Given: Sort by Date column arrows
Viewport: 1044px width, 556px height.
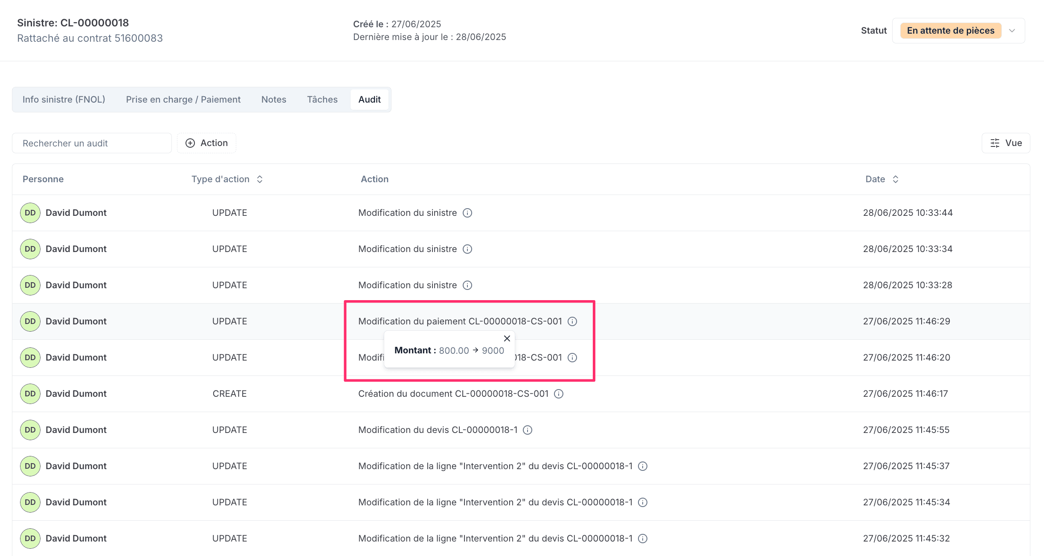Looking at the screenshot, I should click(x=896, y=179).
